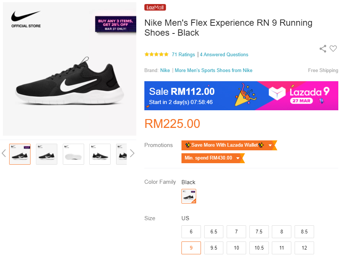View the shoe sole thumbnail image
The height and width of the screenshot is (258, 342).
click(x=73, y=154)
